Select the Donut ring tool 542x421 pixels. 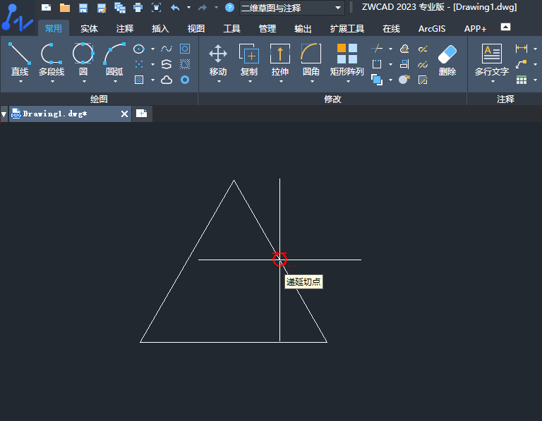[x=185, y=80]
